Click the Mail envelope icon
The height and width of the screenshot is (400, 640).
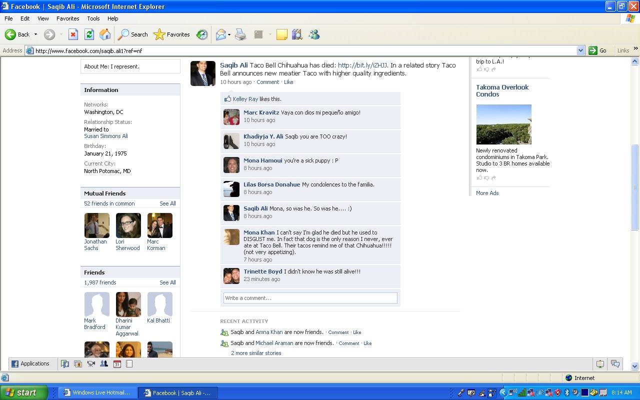pyautogui.click(x=220, y=34)
